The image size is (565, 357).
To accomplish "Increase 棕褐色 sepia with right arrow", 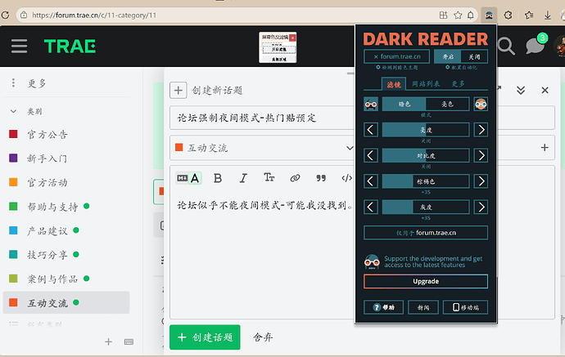I will coord(481,181).
